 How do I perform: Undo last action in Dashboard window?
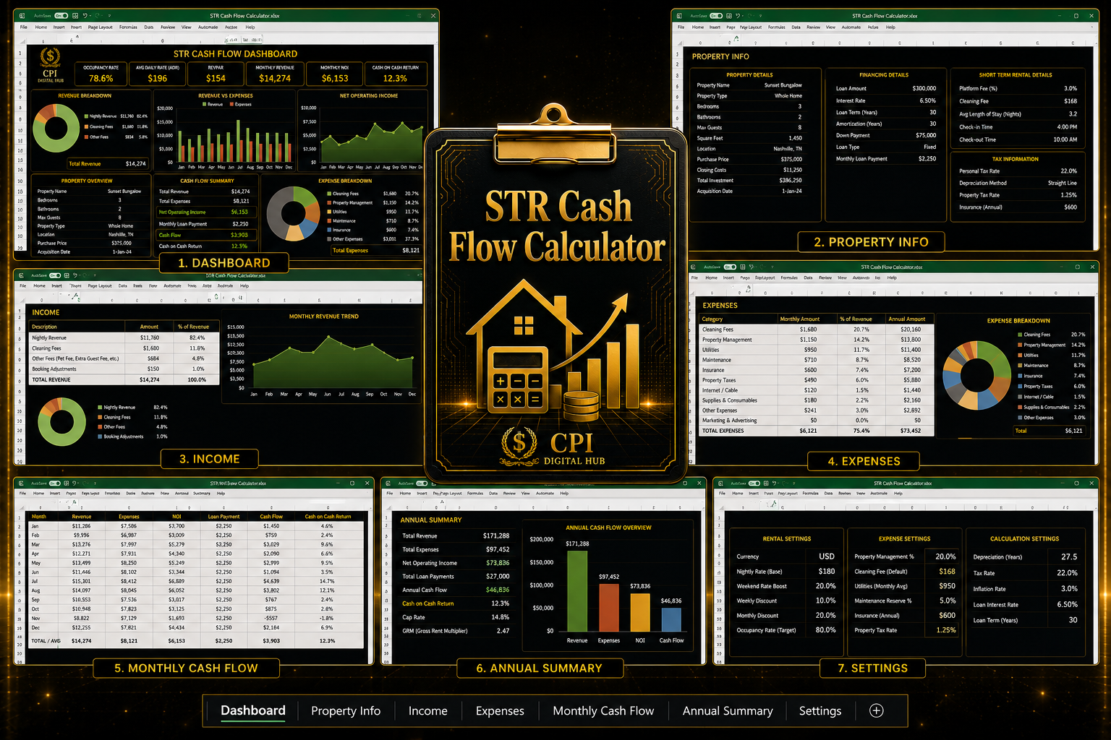click(x=85, y=15)
